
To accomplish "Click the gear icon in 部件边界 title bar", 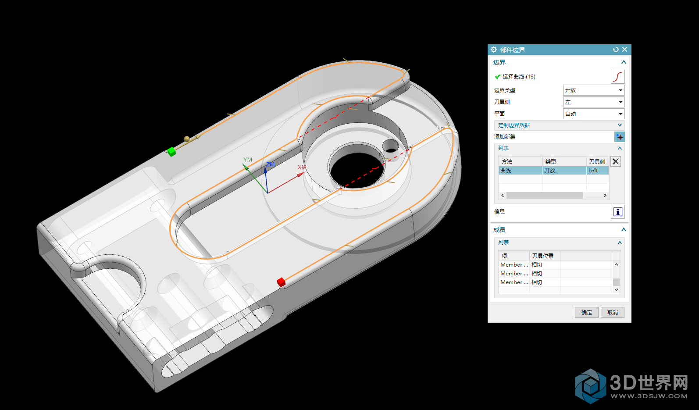I will [x=494, y=50].
